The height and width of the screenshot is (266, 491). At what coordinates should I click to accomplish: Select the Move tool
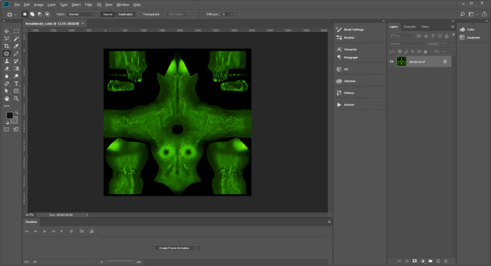[x=7, y=31]
